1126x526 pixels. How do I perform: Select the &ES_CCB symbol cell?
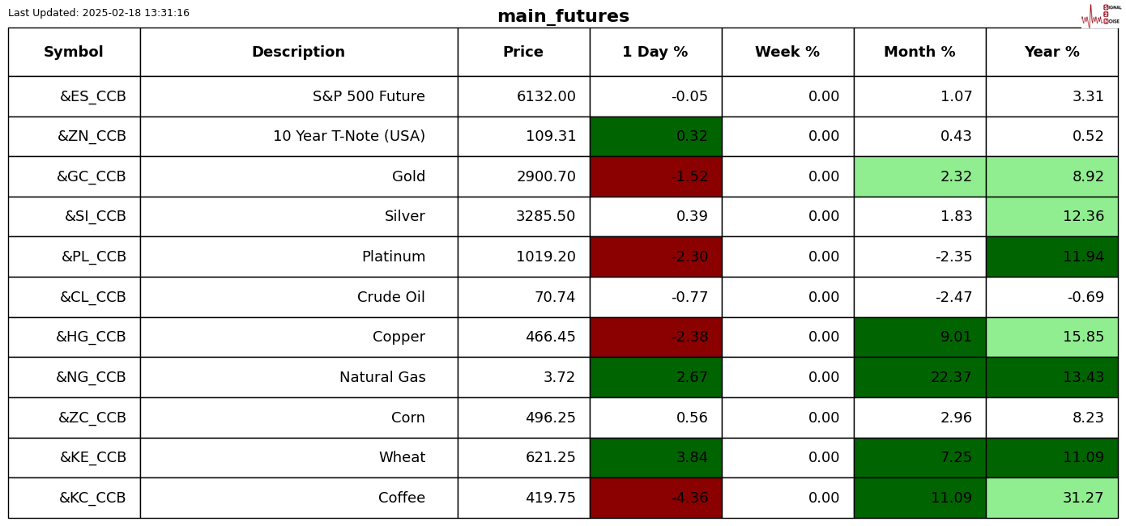tap(92, 97)
